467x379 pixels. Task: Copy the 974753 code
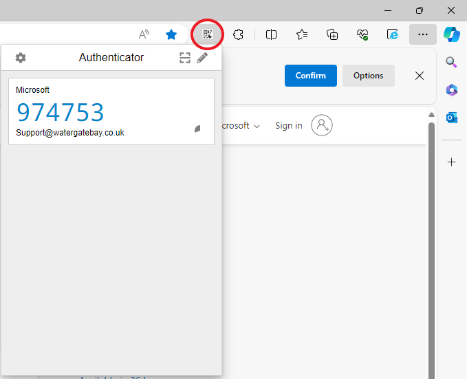(60, 112)
